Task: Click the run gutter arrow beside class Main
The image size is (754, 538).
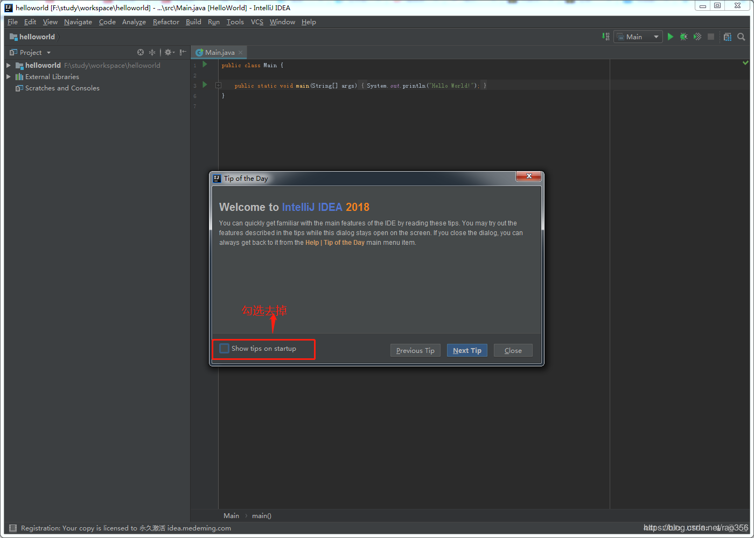Action: click(205, 65)
